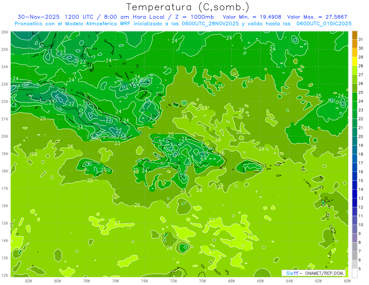Click the purple color scale swatch between 8 and 9
Screen dimensions: 369x285
click(355, 238)
